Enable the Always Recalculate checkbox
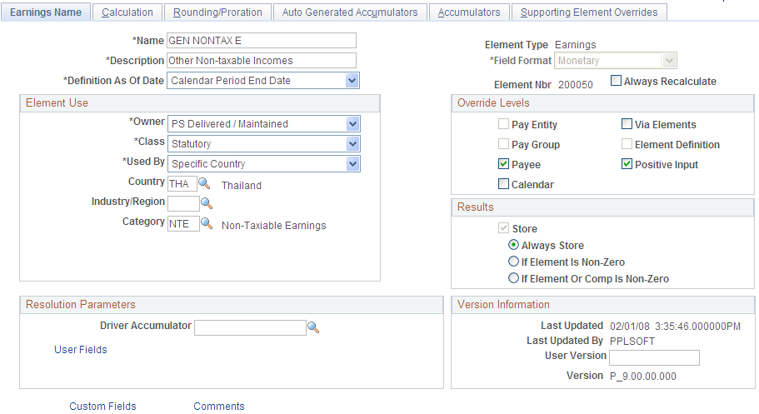Screen dimensions: 759x414 [617, 81]
